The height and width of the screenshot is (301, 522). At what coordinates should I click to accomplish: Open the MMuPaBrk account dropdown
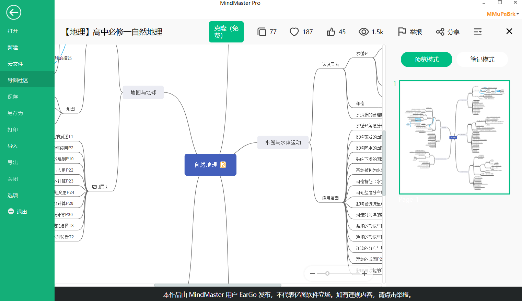coord(502,14)
